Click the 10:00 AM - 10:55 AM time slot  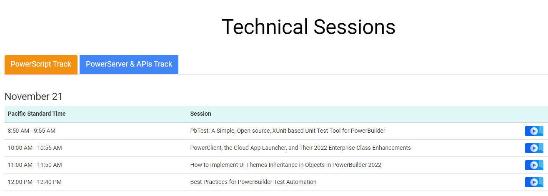pos(35,148)
